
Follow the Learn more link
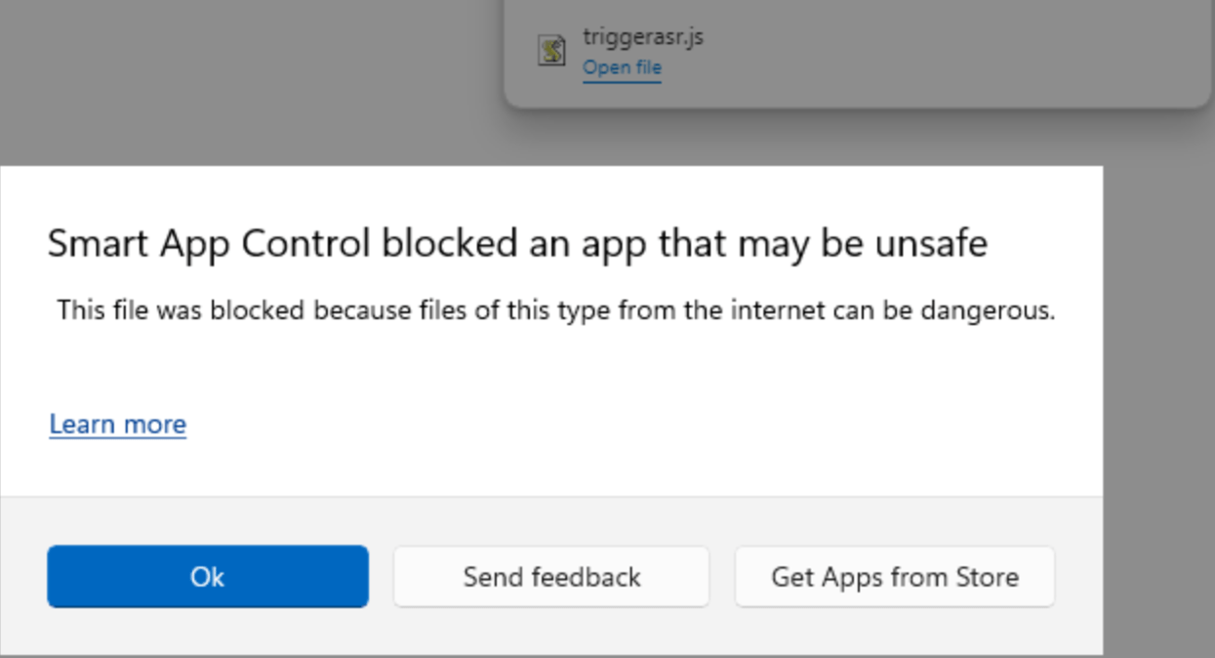[x=117, y=424]
